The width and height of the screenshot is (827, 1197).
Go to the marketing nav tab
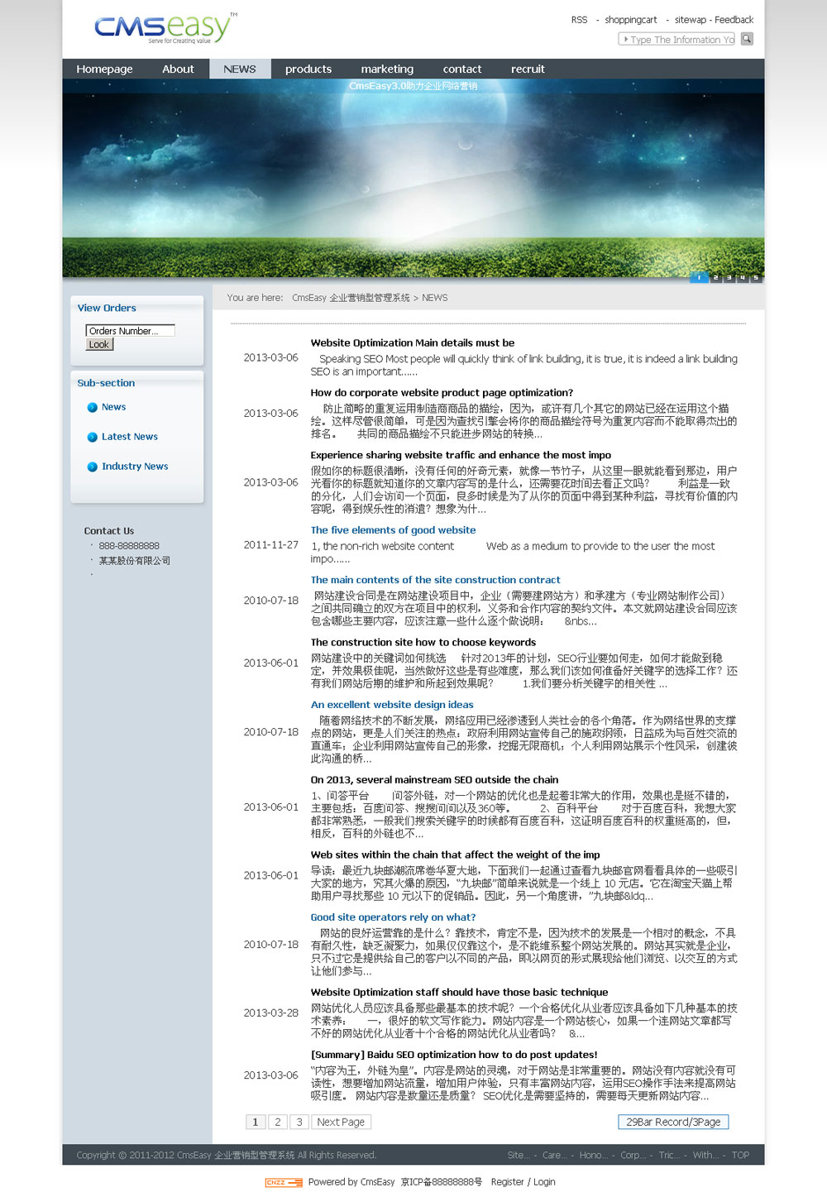387,69
